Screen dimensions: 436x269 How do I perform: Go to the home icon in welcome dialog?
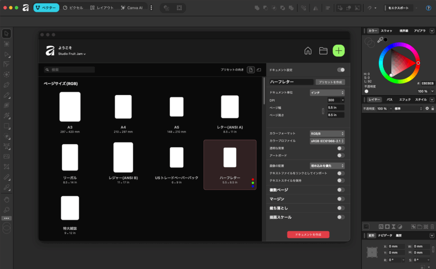pyautogui.click(x=308, y=51)
